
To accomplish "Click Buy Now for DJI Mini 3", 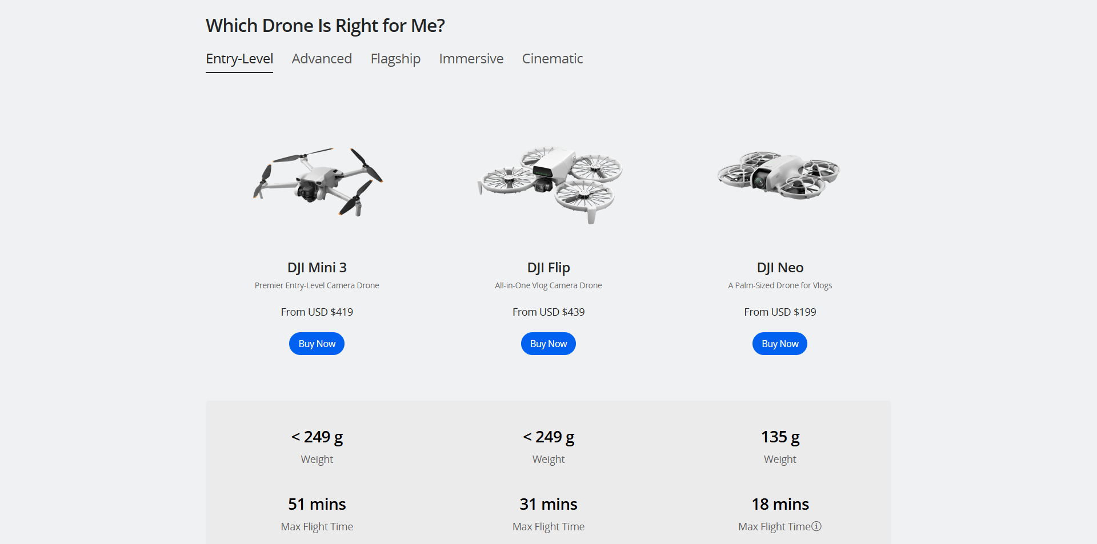I will click(317, 343).
